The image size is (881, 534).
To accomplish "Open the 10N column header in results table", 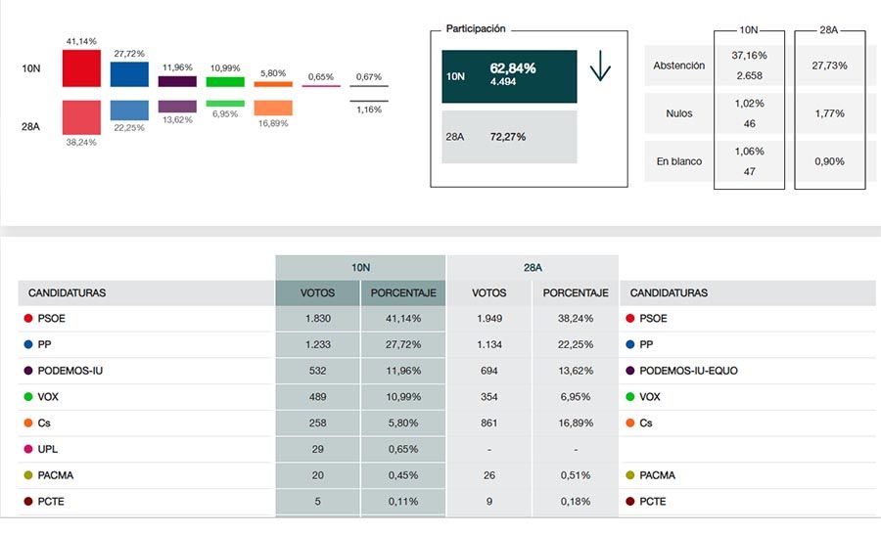I will [360, 267].
